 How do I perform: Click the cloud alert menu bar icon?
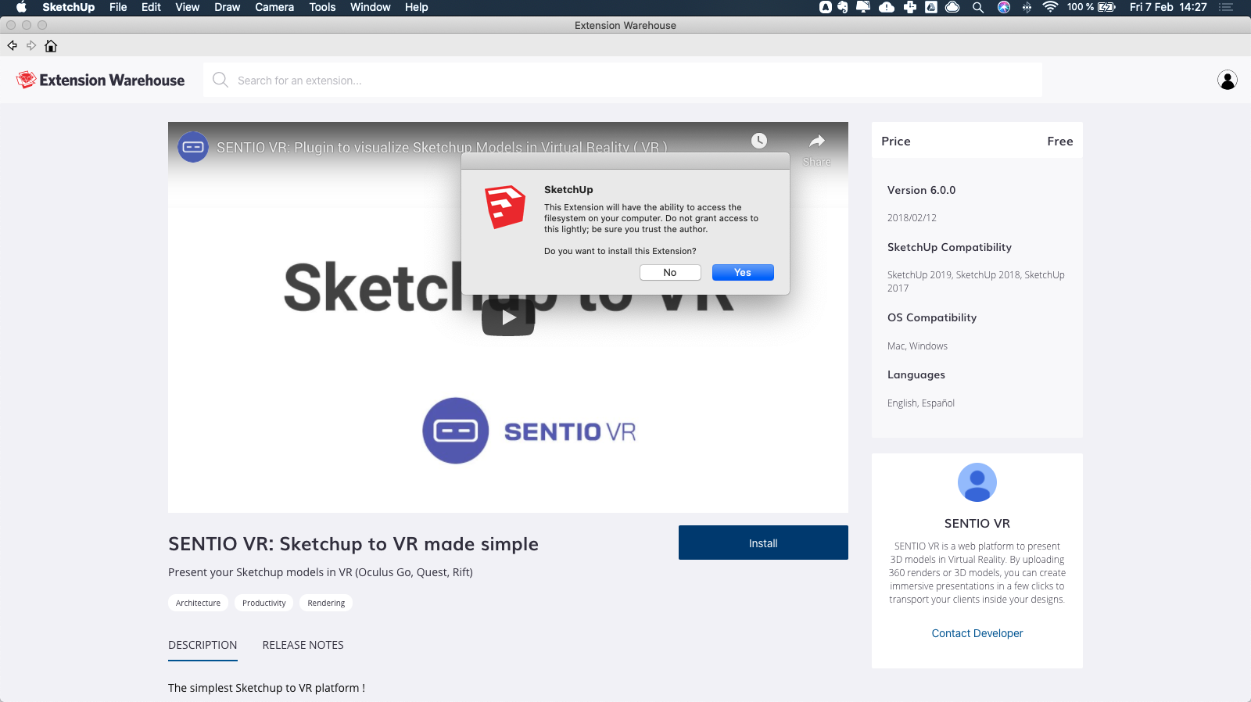(x=887, y=7)
